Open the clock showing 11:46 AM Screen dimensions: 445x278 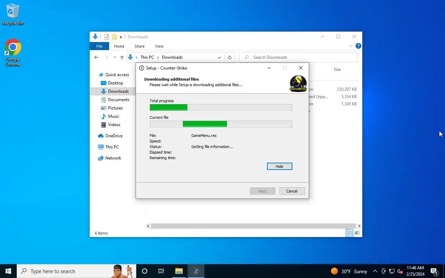[415, 271]
